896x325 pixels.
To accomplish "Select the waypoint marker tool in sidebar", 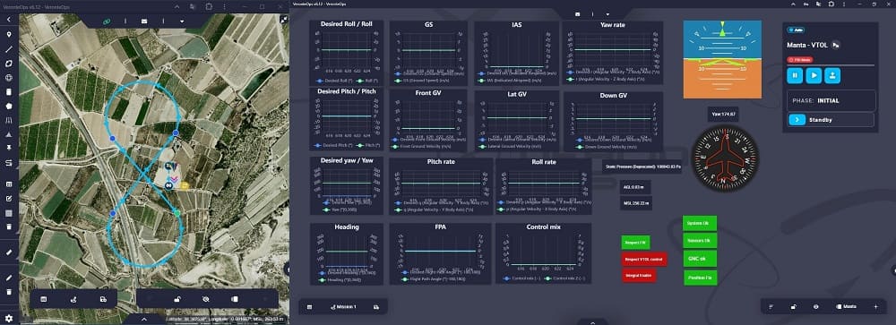I will [x=9, y=34].
